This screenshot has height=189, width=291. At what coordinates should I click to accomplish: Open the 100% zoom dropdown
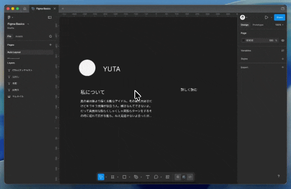(x=279, y=25)
